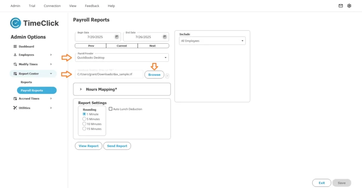Screen dimensions: 362x188
Task: Click the Send Report button
Action: point(117,146)
